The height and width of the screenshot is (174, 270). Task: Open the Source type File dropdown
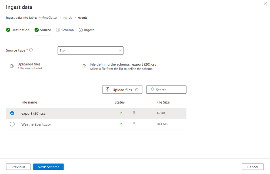tap(90, 50)
